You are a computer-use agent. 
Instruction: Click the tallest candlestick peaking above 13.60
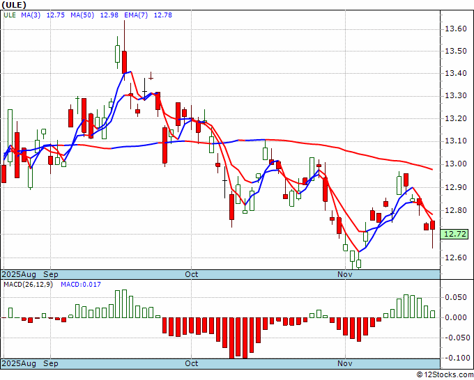(124, 62)
